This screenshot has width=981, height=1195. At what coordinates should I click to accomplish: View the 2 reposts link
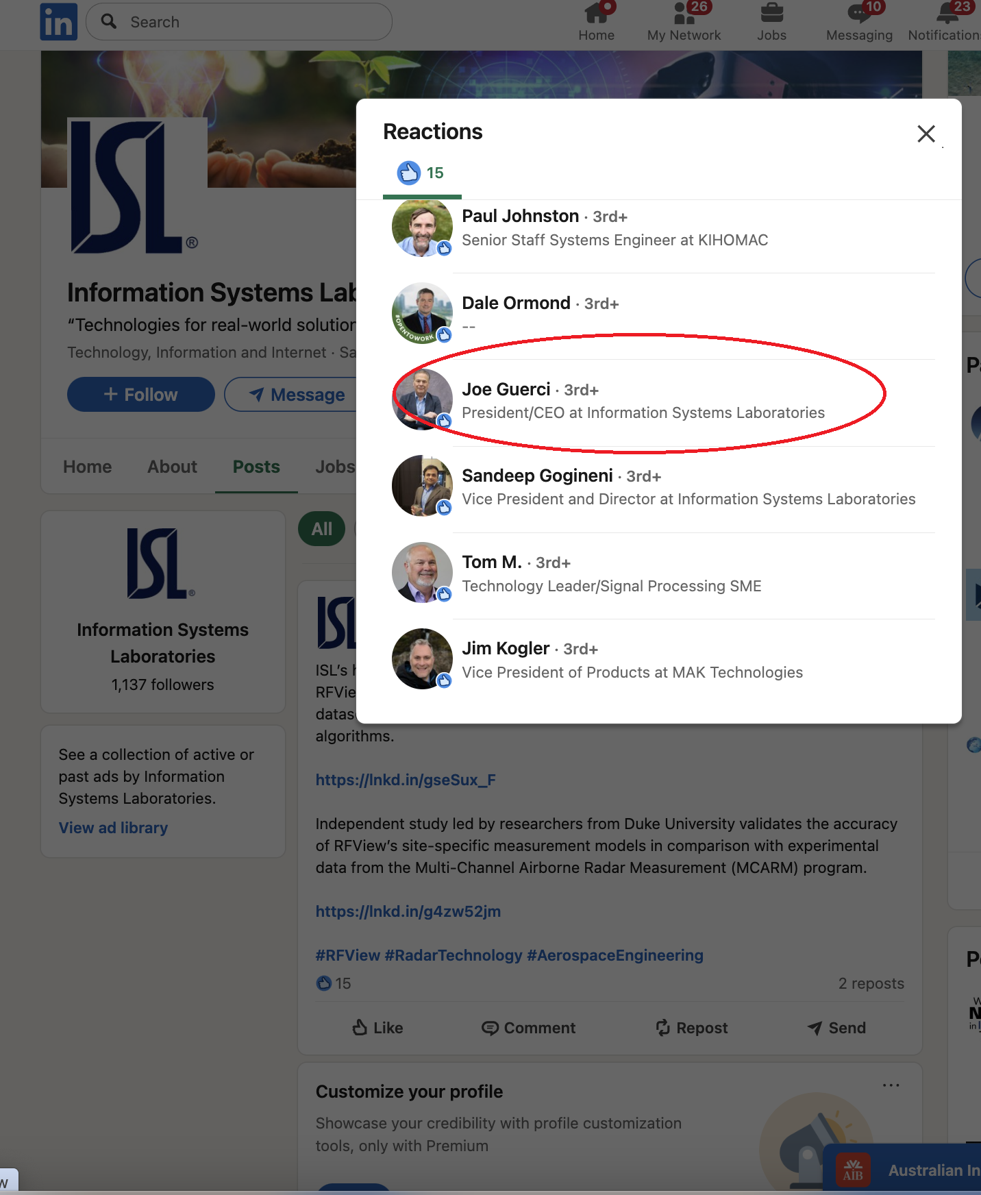871,983
